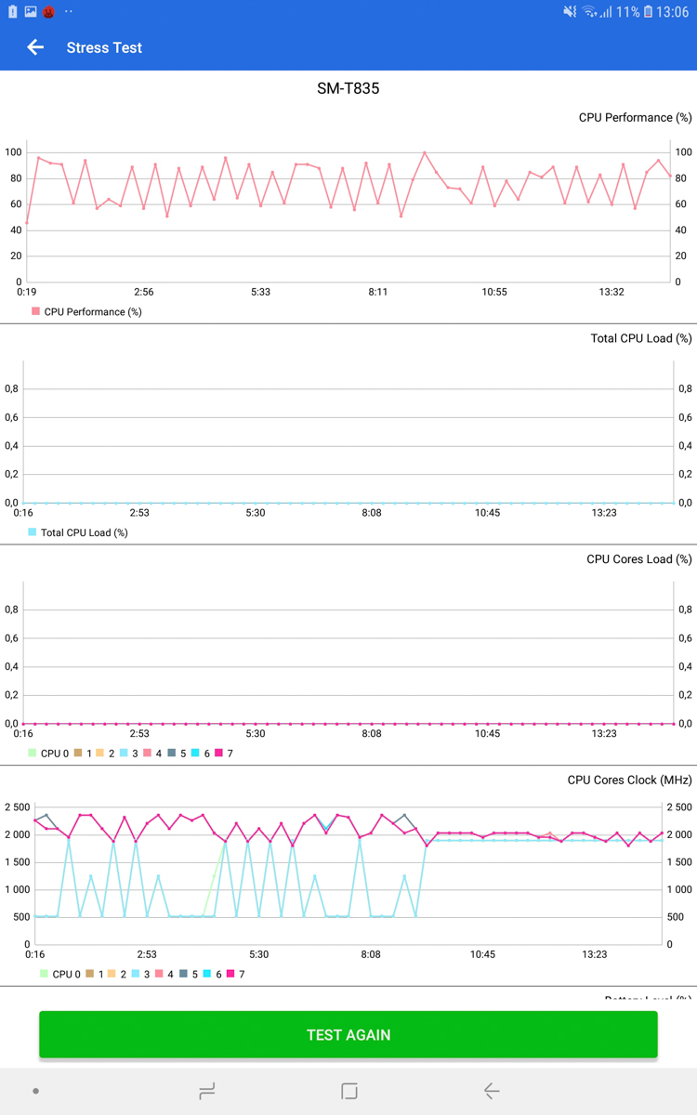Tap the Wi-Fi status icon

tap(589, 12)
